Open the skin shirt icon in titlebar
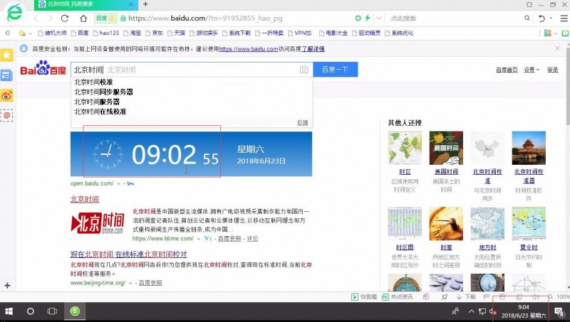Image resolution: width=570 pixels, height=322 pixels. point(529,5)
